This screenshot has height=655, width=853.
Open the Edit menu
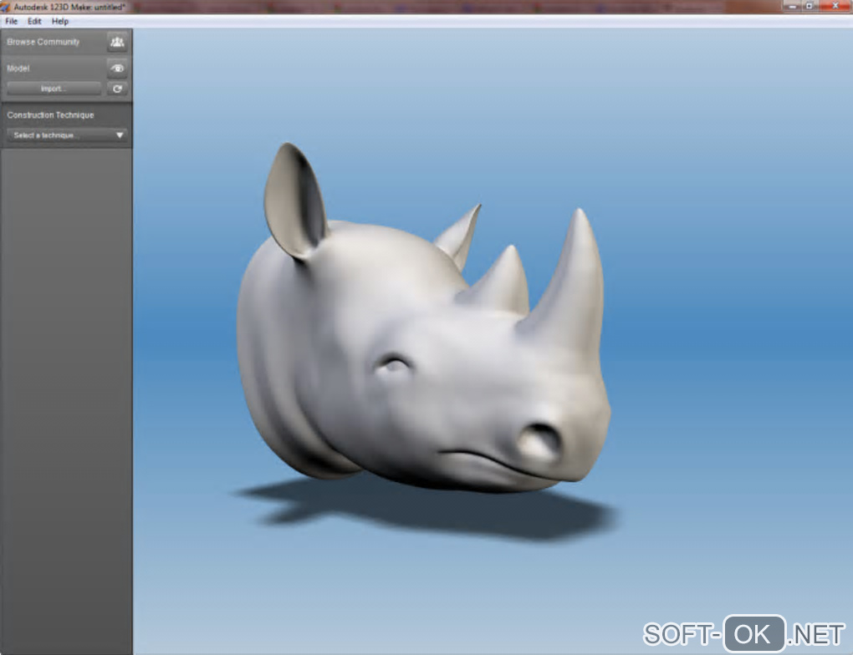point(34,21)
